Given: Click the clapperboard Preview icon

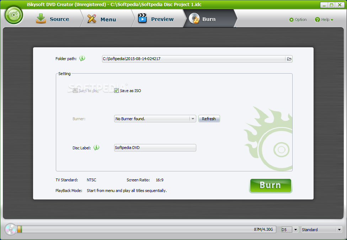Looking at the screenshot, I should [x=142, y=18].
